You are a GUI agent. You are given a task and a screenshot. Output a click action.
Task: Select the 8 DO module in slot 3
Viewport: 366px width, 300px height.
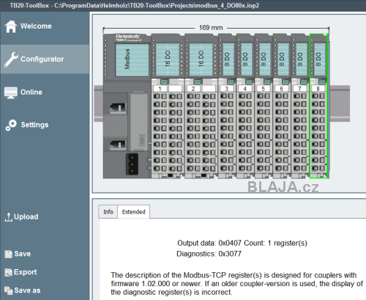click(x=227, y=106)
